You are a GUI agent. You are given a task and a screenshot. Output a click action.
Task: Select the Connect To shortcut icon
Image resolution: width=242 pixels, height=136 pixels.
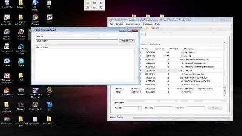[35, 93]
